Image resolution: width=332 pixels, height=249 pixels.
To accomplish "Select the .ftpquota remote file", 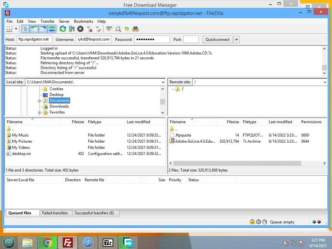I will pyautogui.click(x=247, y=135).
